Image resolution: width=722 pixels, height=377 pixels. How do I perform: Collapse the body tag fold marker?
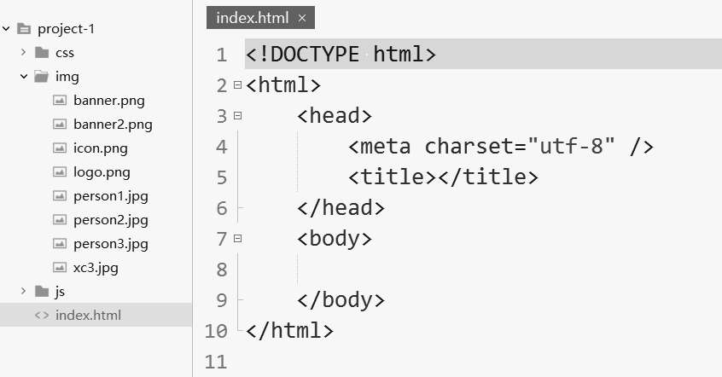coord(237,239)
